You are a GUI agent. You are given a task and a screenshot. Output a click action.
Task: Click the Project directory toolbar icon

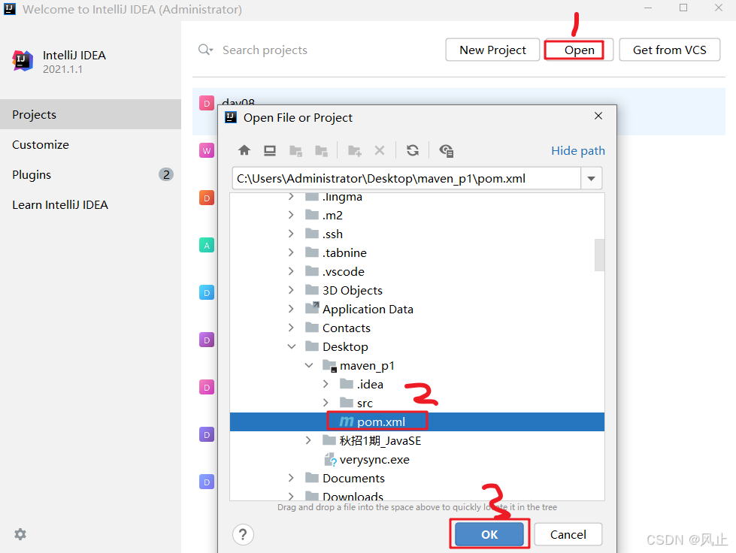pos(295,150)
